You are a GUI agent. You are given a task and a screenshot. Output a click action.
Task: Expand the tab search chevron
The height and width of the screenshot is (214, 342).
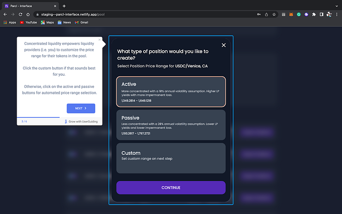(337, 6)
